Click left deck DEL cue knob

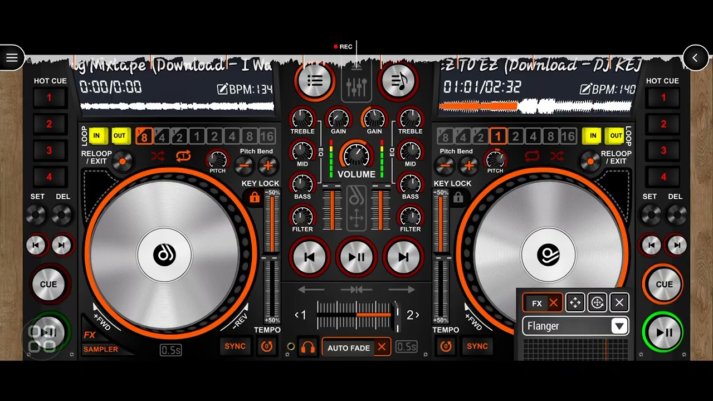click(62, 214)
